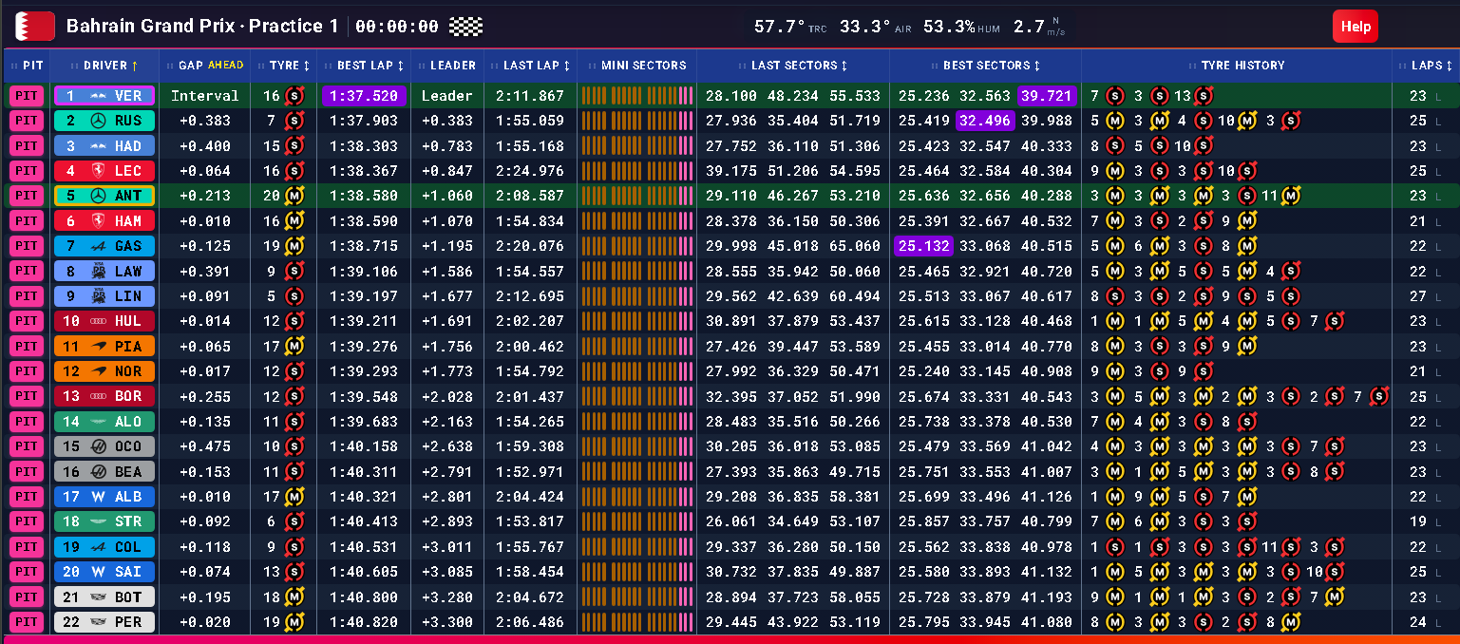Click the purple sector time 25.132
Screen dimensions: 1460x644
(x=922, y=246)
